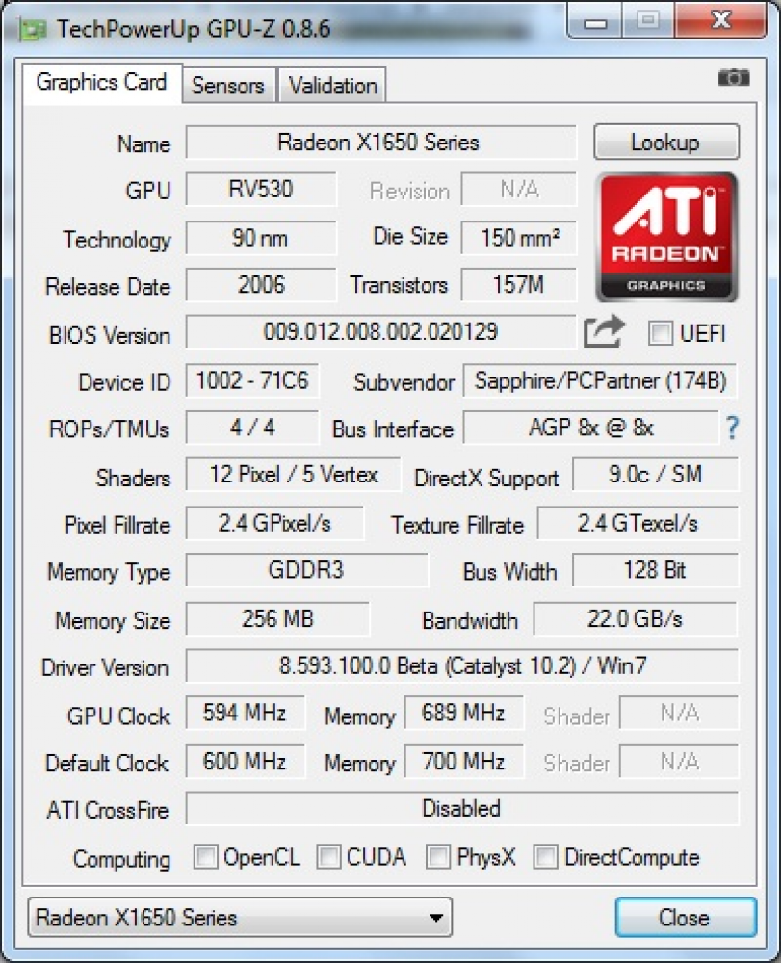Viewport: 781px width, 963px height.
Task: Click the Lookup button
Action: coord(666,142)
